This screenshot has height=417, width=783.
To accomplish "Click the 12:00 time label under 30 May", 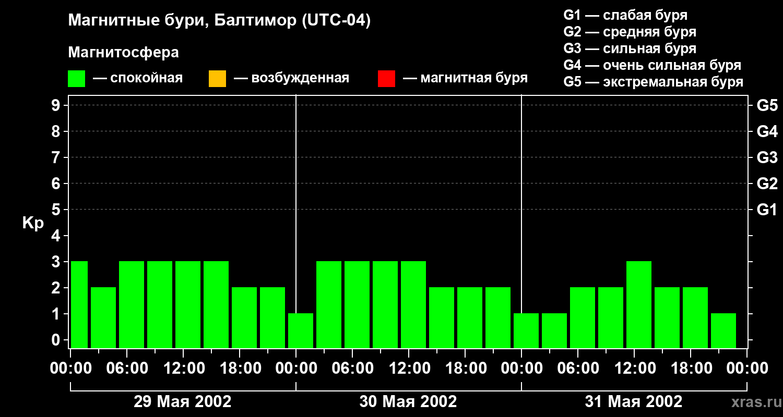I will coord(409,369).
